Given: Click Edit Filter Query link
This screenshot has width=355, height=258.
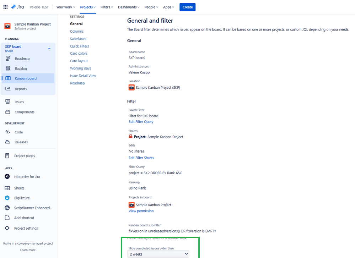Looking at the screenshot, I should (x=141, y=122).
